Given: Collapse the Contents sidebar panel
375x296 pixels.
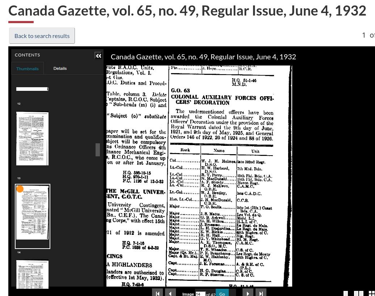Looking at the screenshot, I should 98,56.
